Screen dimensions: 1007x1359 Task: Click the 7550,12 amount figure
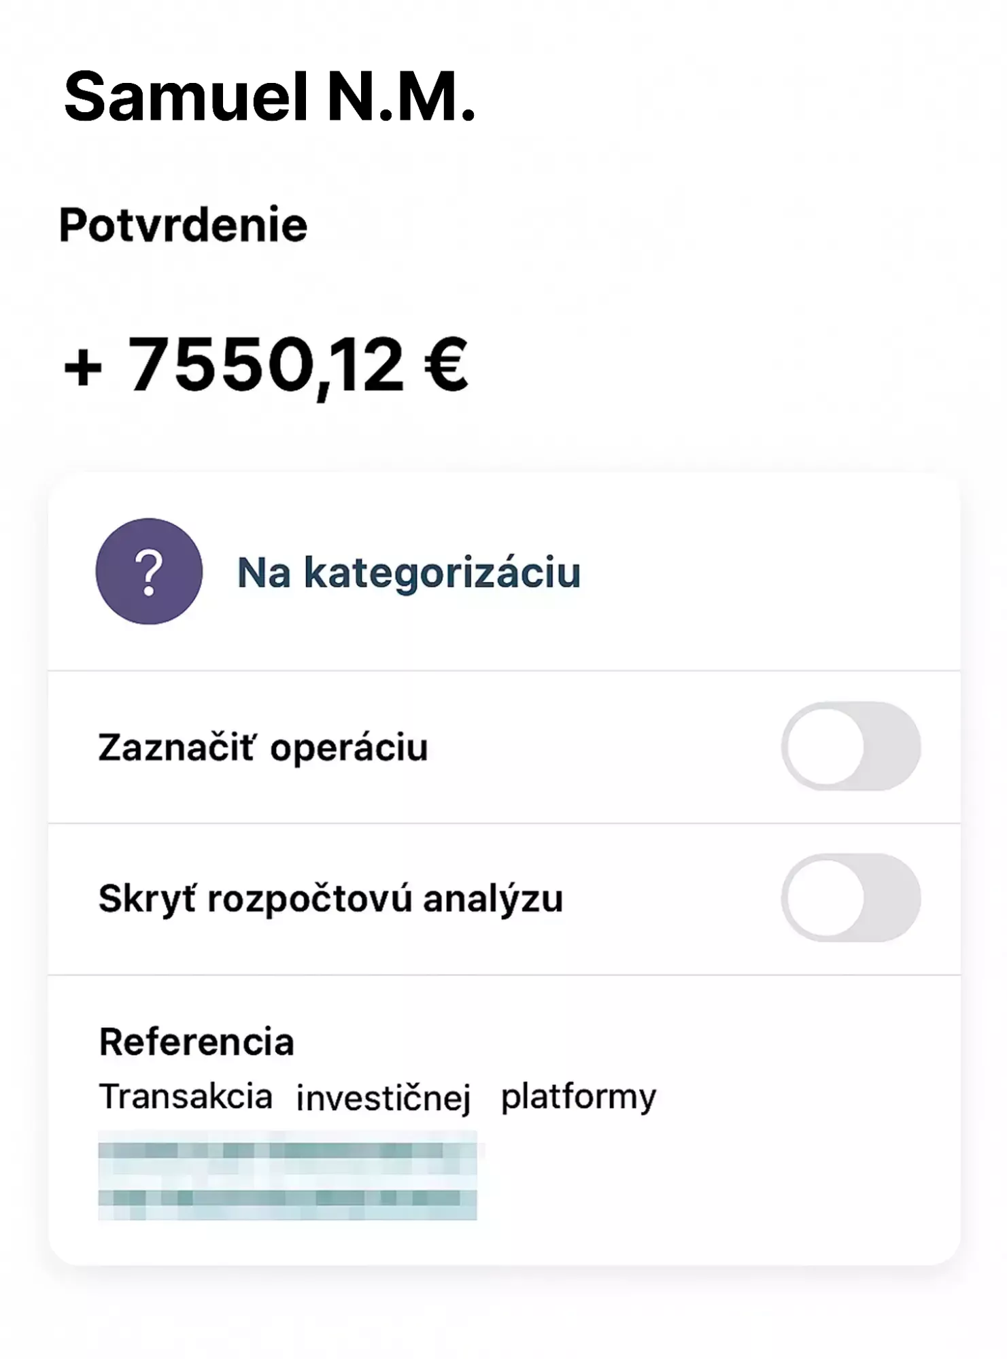(266, 365)
